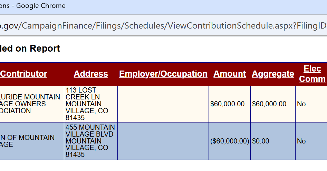This screenshot has height=171, width=327.
Task: Sort contributions by Amount header
Action: tap(230, 74)
